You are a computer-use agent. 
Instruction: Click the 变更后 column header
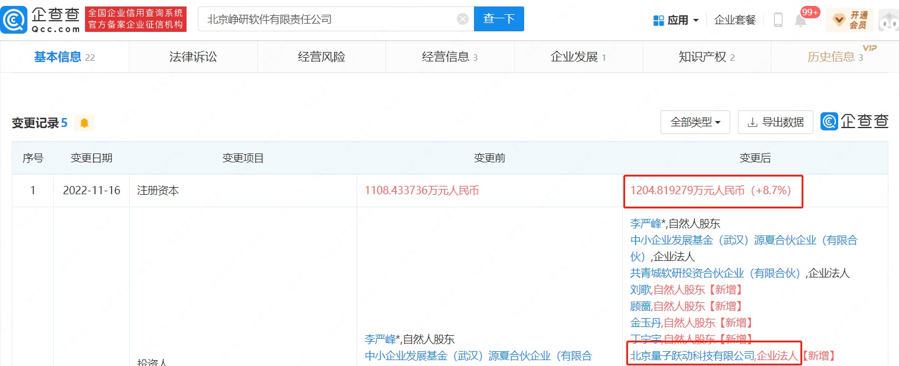[756, 158]
